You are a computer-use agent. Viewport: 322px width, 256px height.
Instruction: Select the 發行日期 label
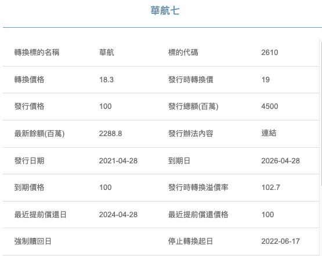pos(29,160)
